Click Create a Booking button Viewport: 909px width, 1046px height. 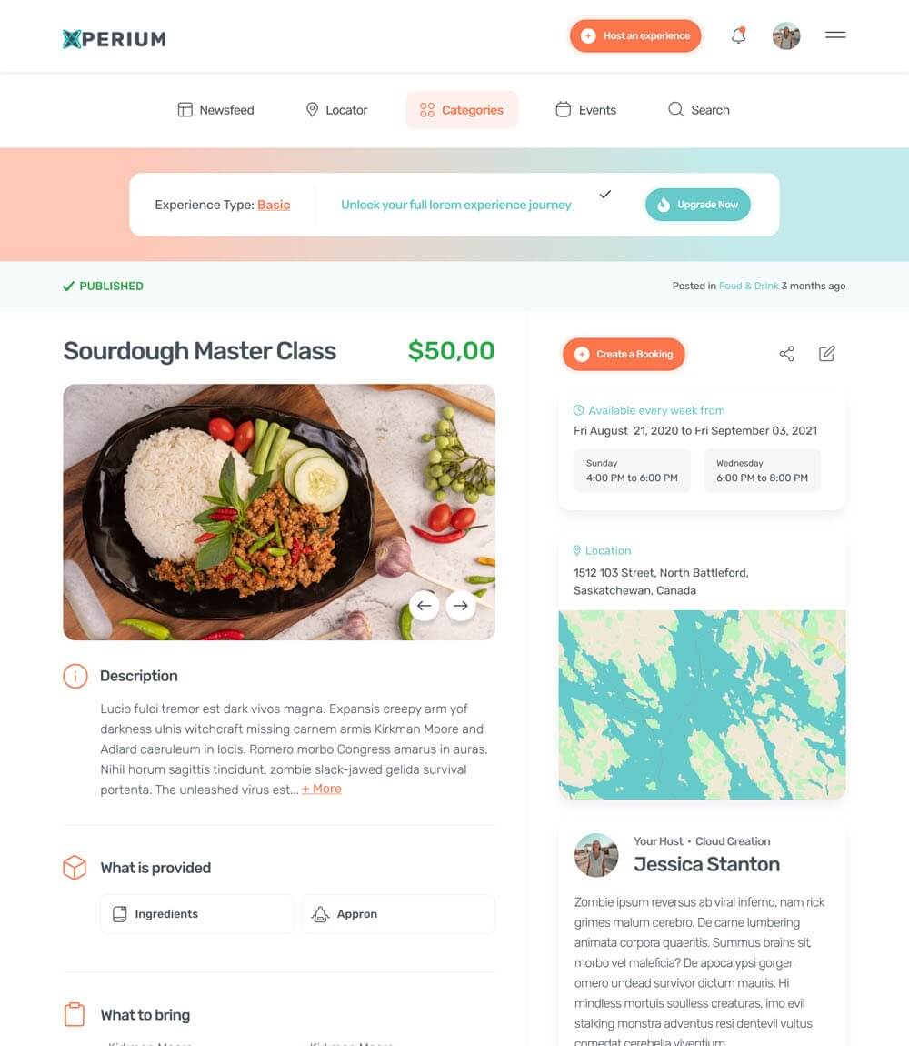(624, 354)
